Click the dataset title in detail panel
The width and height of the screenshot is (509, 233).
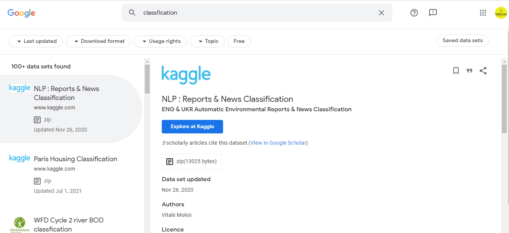227,99
